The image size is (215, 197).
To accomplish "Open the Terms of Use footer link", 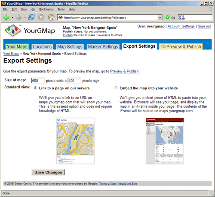I will pyautogui.click(x=107, y=184).
